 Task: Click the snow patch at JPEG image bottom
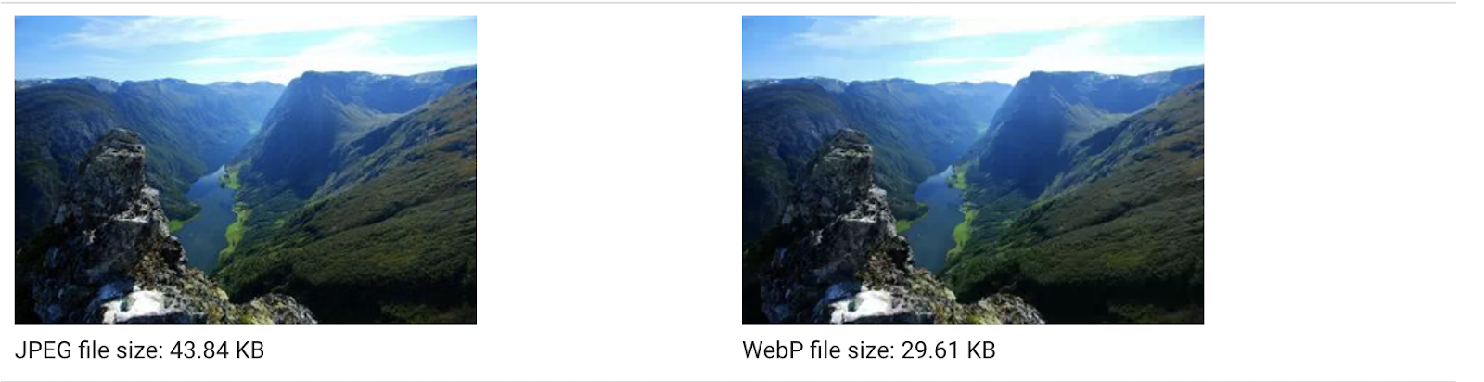139,304
